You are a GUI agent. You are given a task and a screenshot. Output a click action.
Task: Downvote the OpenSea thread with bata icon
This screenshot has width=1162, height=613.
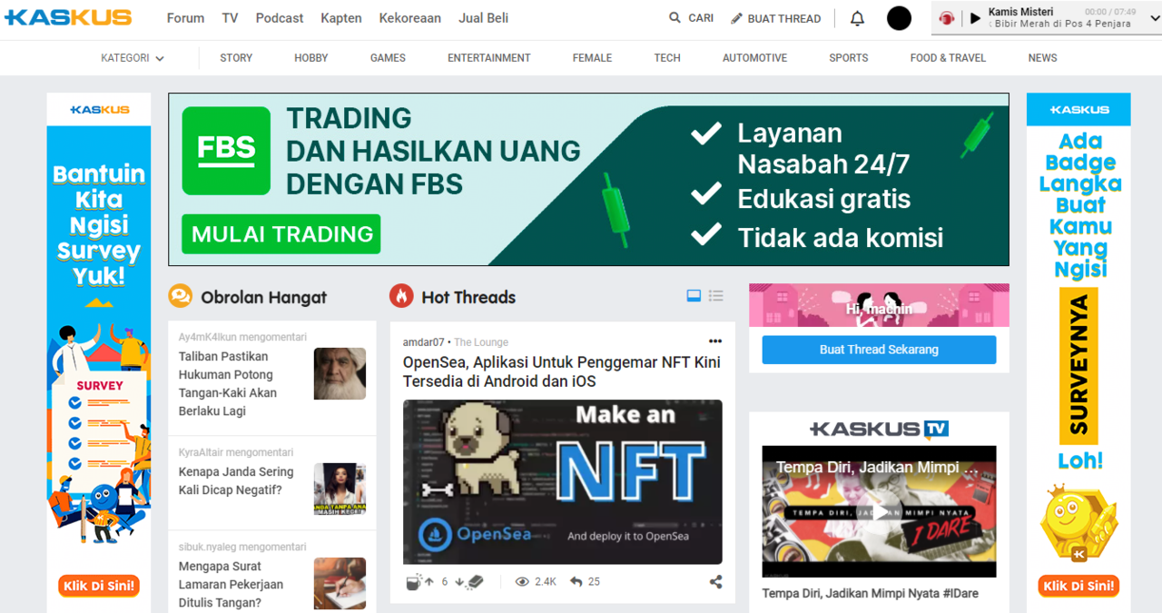point(470,582)
